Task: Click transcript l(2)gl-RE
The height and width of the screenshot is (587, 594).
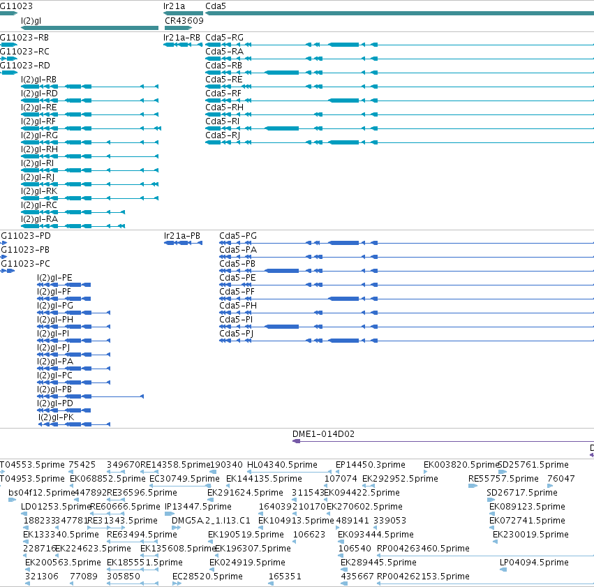Action: [x=89, y=114]
